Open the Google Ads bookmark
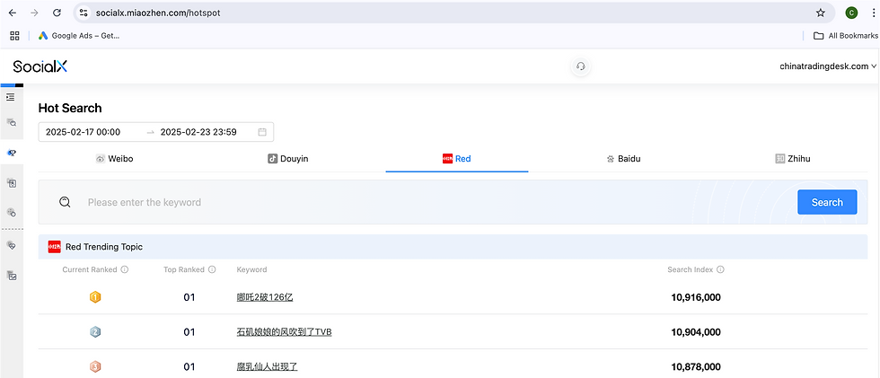The width and height of the screenshot is (880, 378). point(79,35)
